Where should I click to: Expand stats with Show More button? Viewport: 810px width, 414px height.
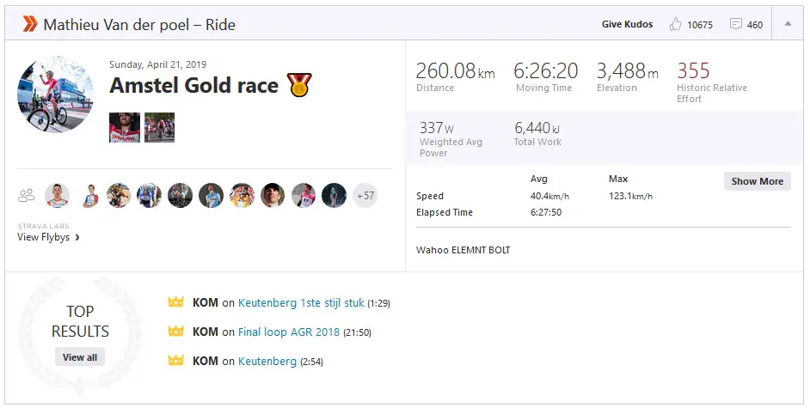click(757, 181)
